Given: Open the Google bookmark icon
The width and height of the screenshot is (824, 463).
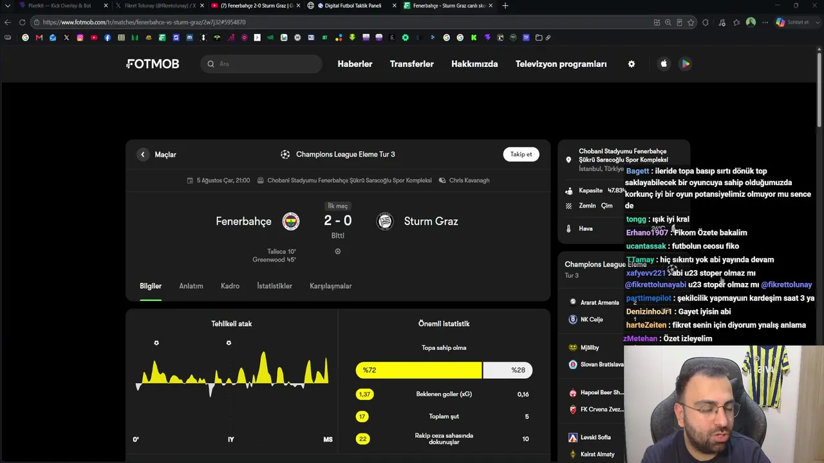Looking at the screenshot, I should tap(25, 37).
